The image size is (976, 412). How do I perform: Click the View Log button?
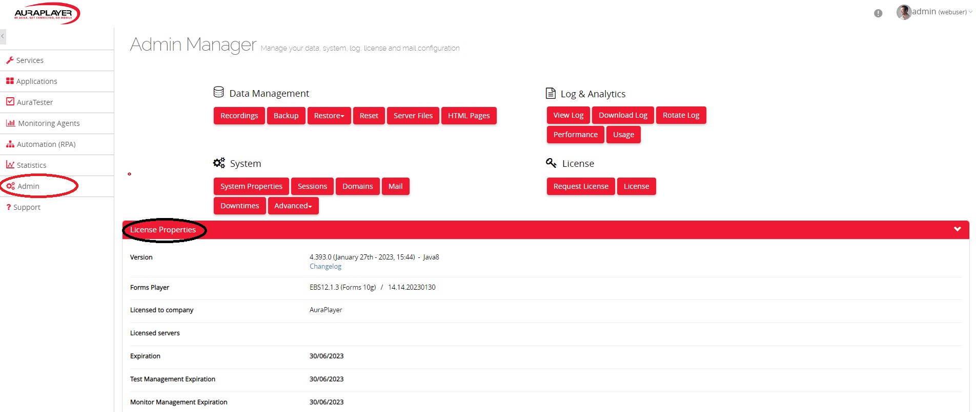pos(568,115)
